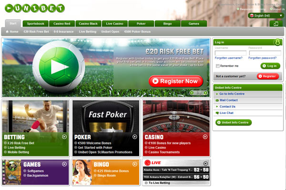Click the Alaska Aces 52 - 58 score row
This screenshot has height=190, width=286.
[x=176, y=170]
